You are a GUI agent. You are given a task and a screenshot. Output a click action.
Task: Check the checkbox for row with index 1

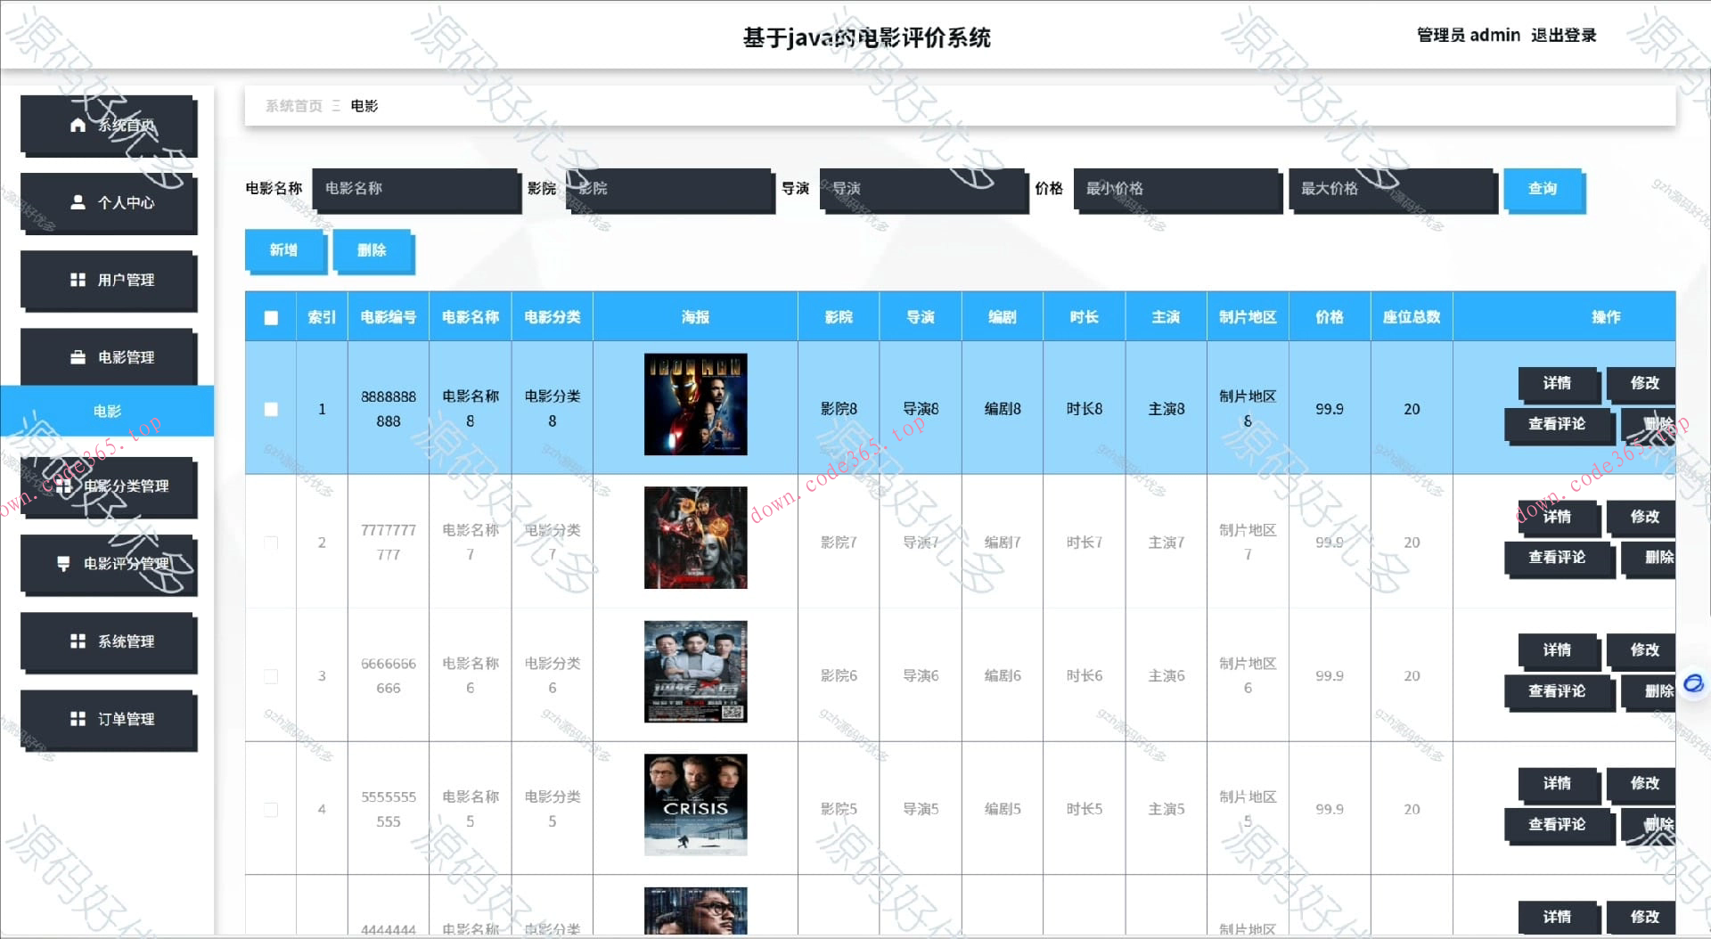pyautogui.click(x=271, y=409)
